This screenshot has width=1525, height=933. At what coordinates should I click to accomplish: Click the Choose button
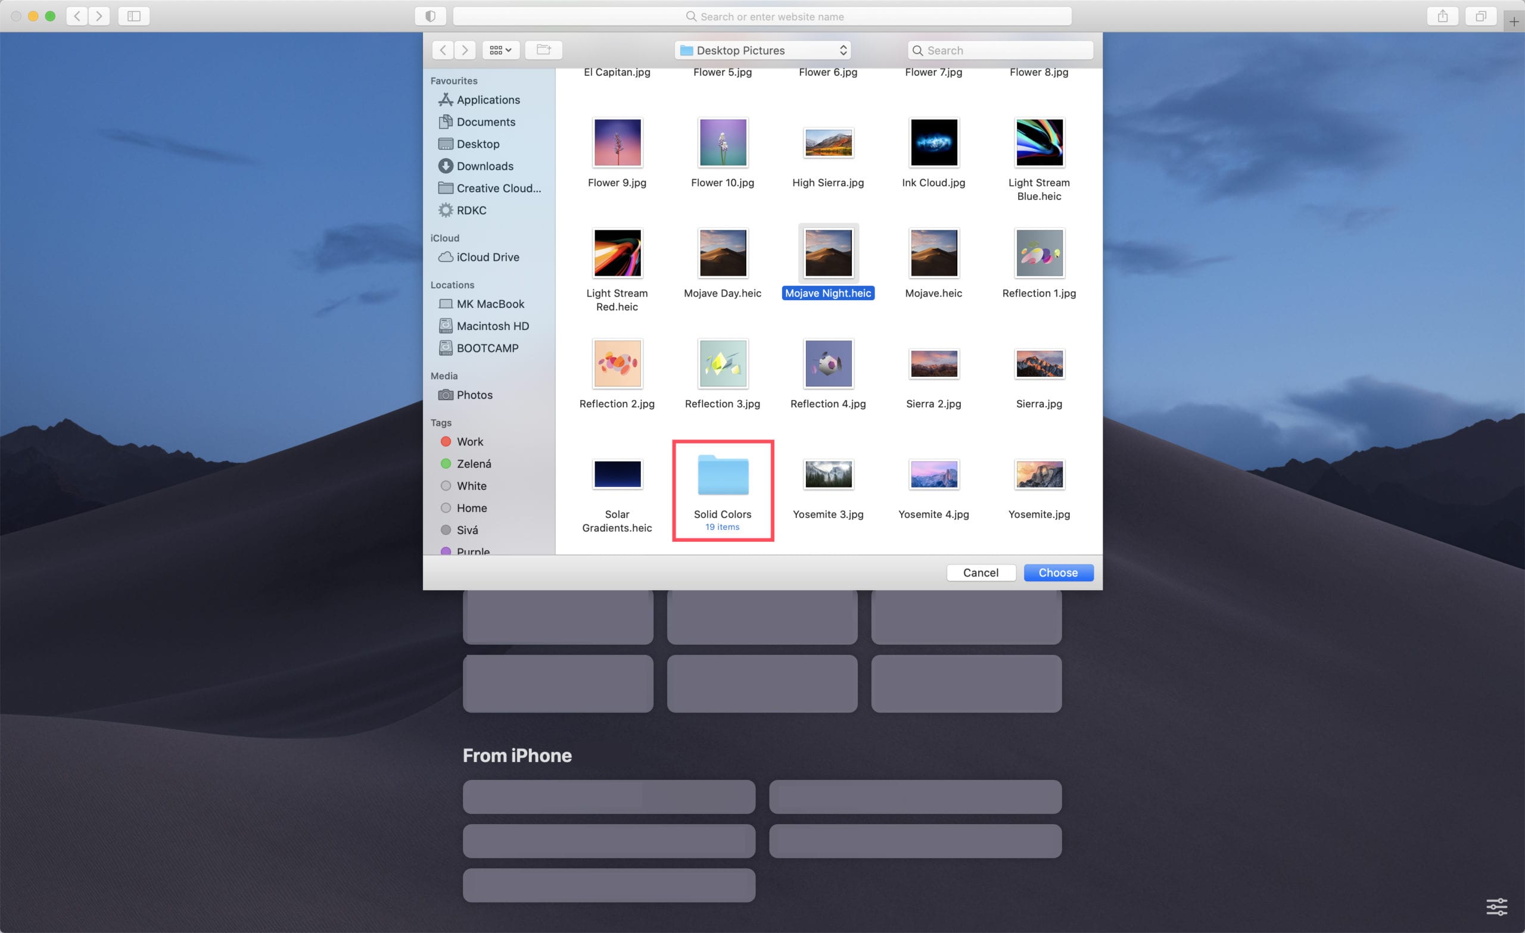click(x=1058, y=573)
